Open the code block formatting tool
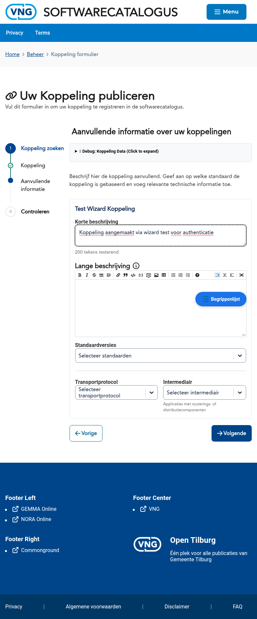Viewport: 257px width, 619px height. (x=133, y=275)
